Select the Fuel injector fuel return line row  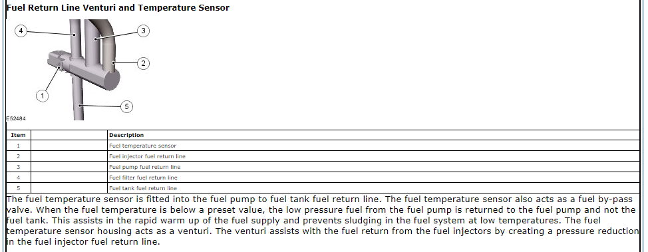pyautogui.click(x=323, y=156)
